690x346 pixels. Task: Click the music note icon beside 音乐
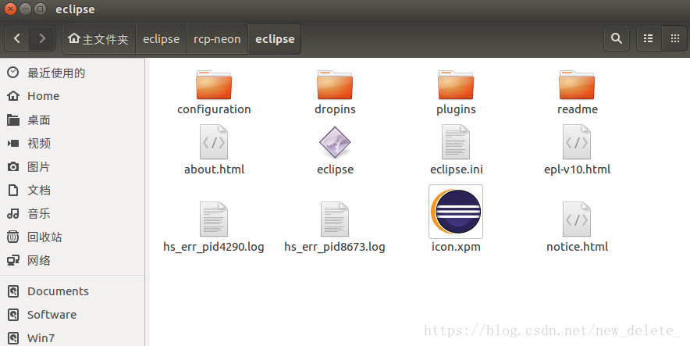[13, 213]
